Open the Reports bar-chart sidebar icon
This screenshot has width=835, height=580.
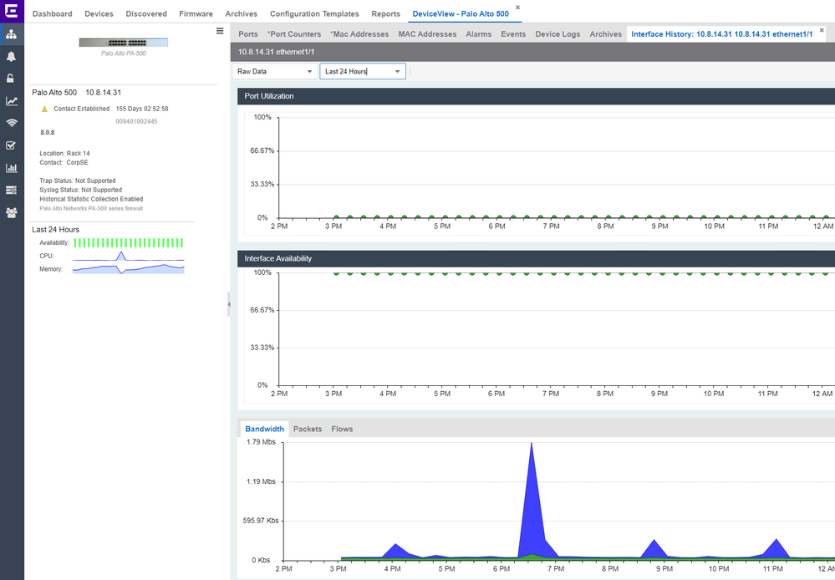(11, 168)
